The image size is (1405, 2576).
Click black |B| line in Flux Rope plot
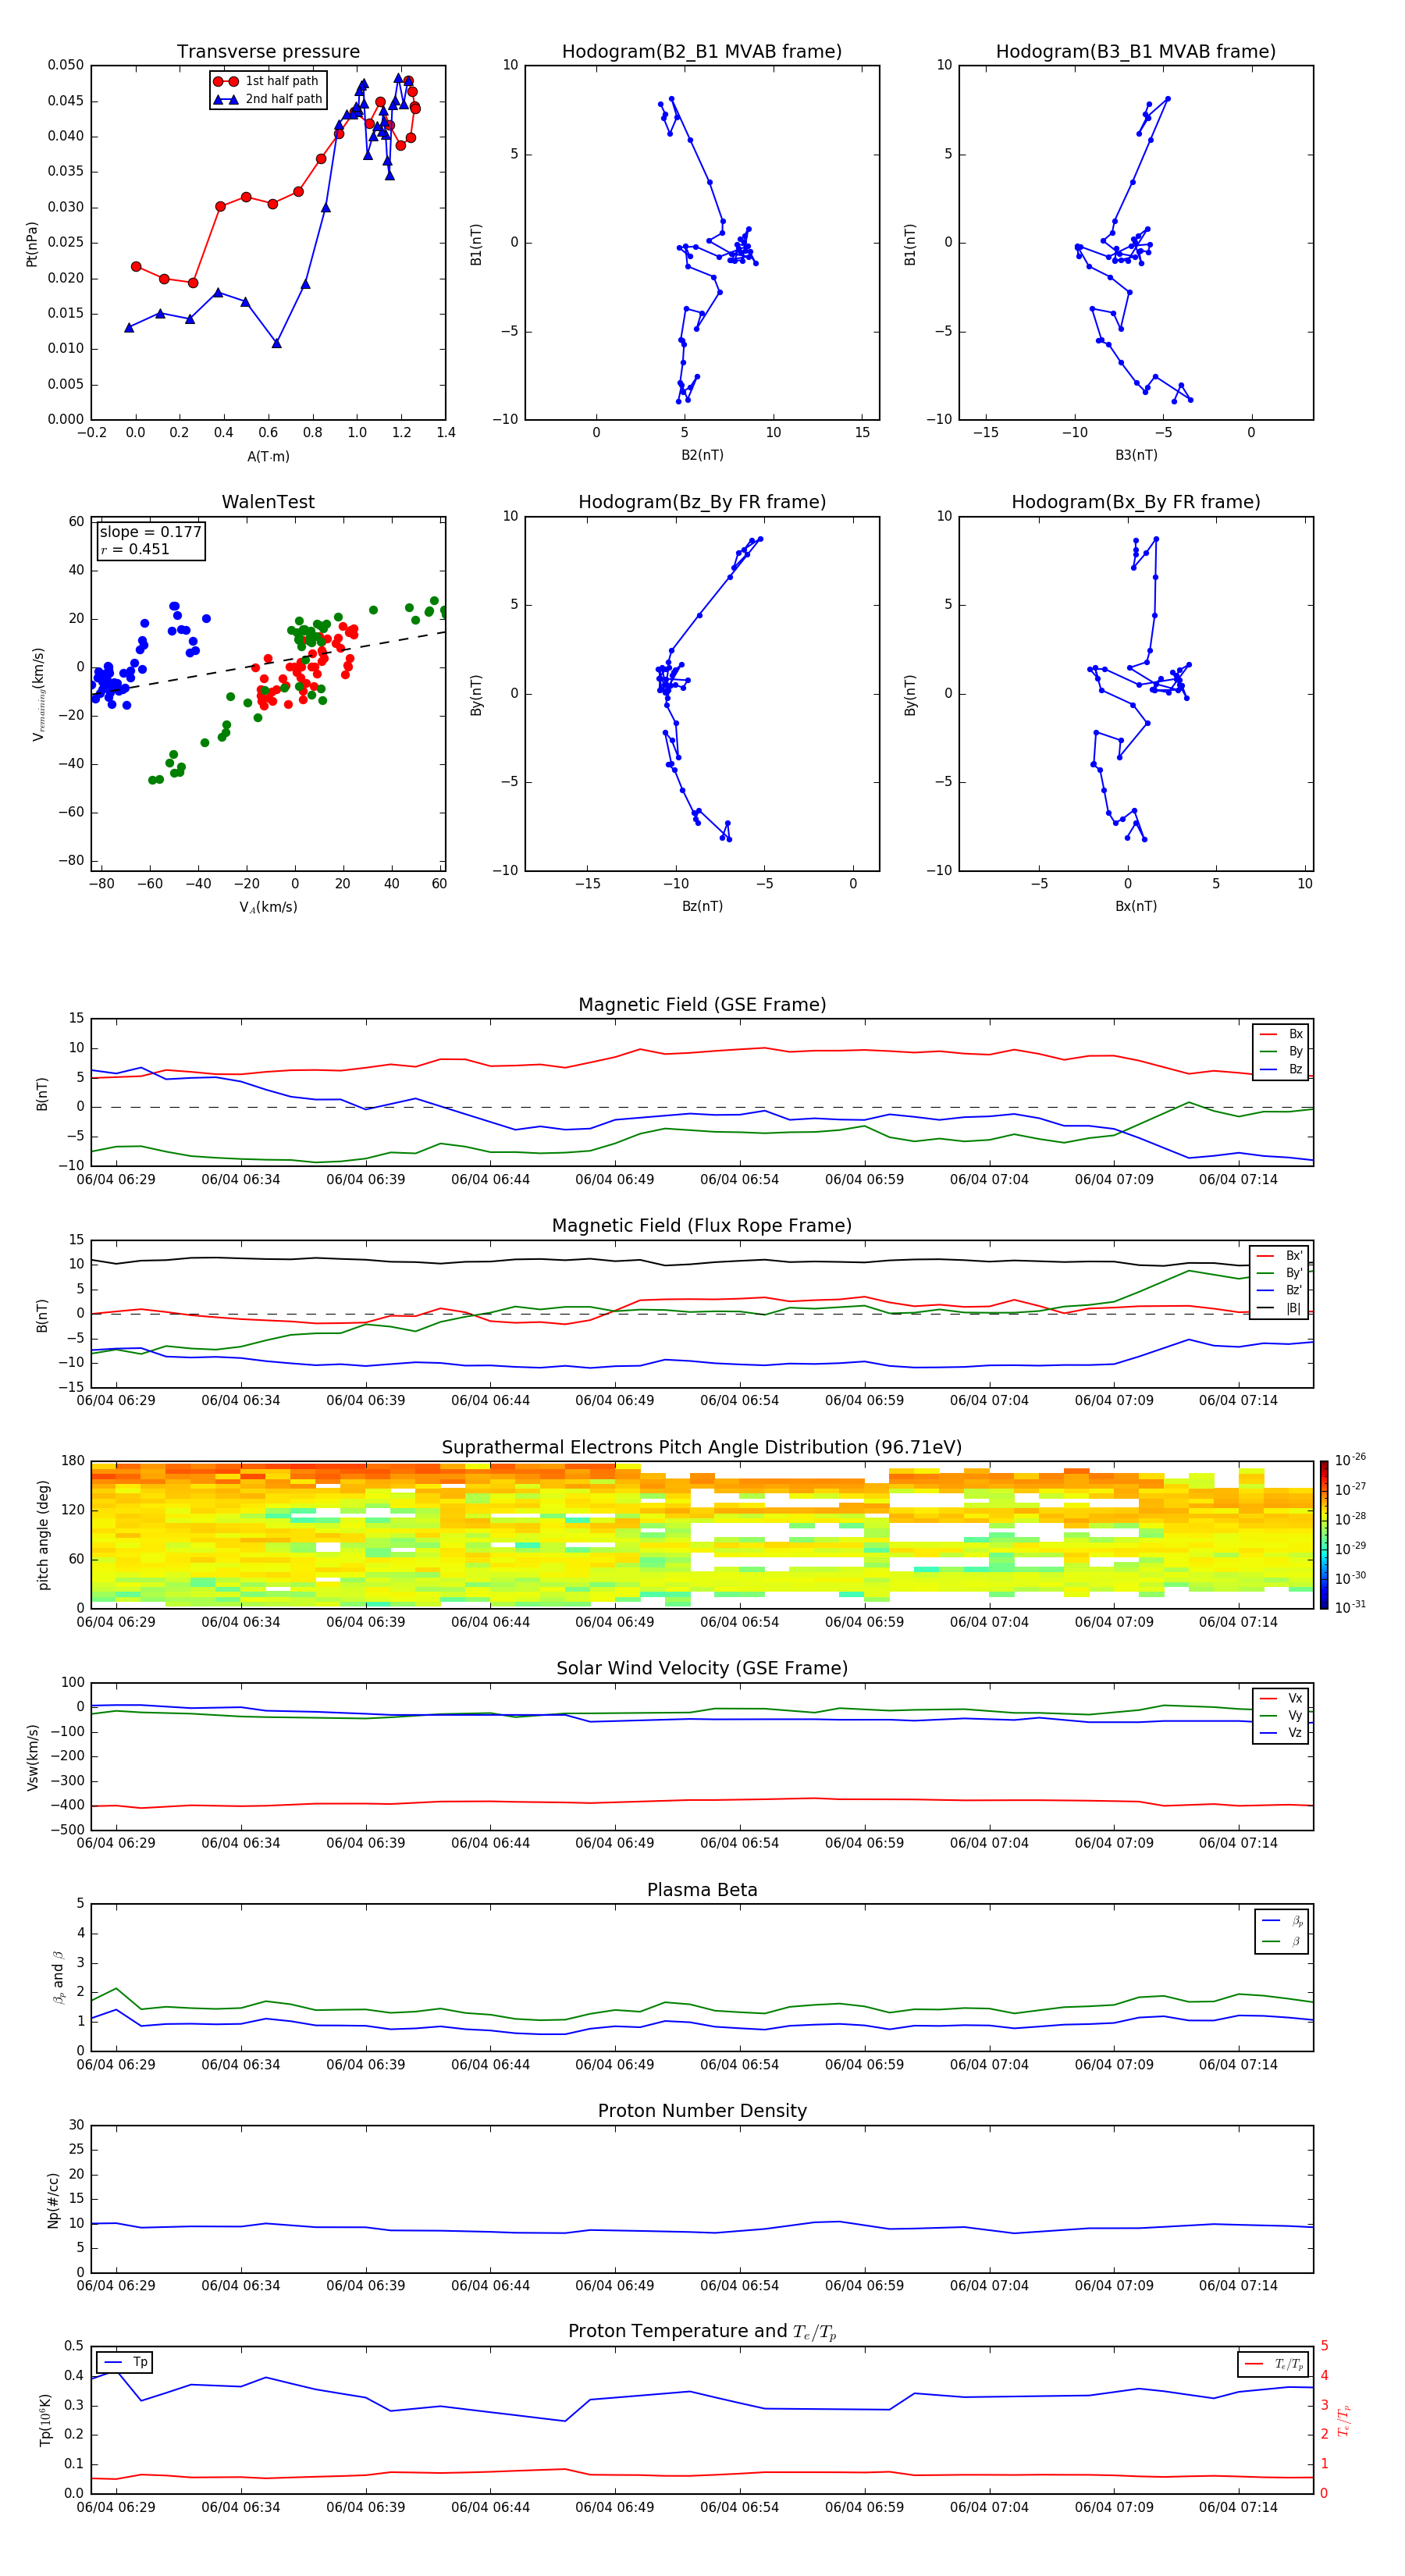click(700, 1262)
